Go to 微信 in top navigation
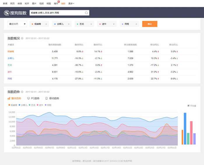This screenshot has width=204, height=165. [x=20, y=4]
